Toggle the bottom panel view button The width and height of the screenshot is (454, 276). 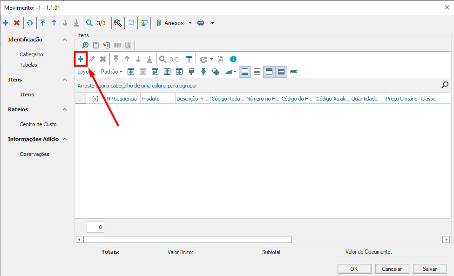244,72
